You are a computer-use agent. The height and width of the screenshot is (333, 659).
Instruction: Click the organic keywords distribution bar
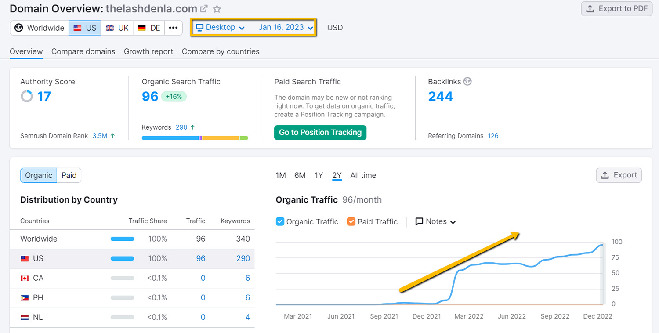[x=195, y=138]
